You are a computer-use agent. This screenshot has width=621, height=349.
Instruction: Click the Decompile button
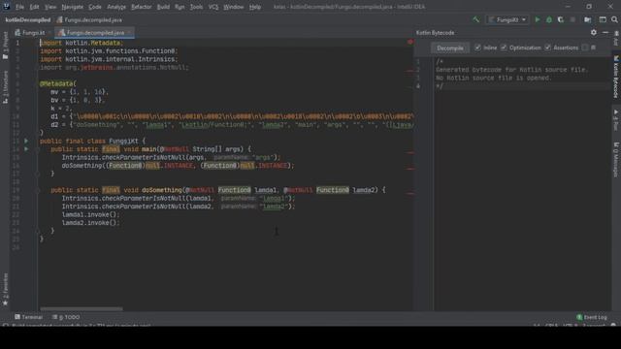450,48
